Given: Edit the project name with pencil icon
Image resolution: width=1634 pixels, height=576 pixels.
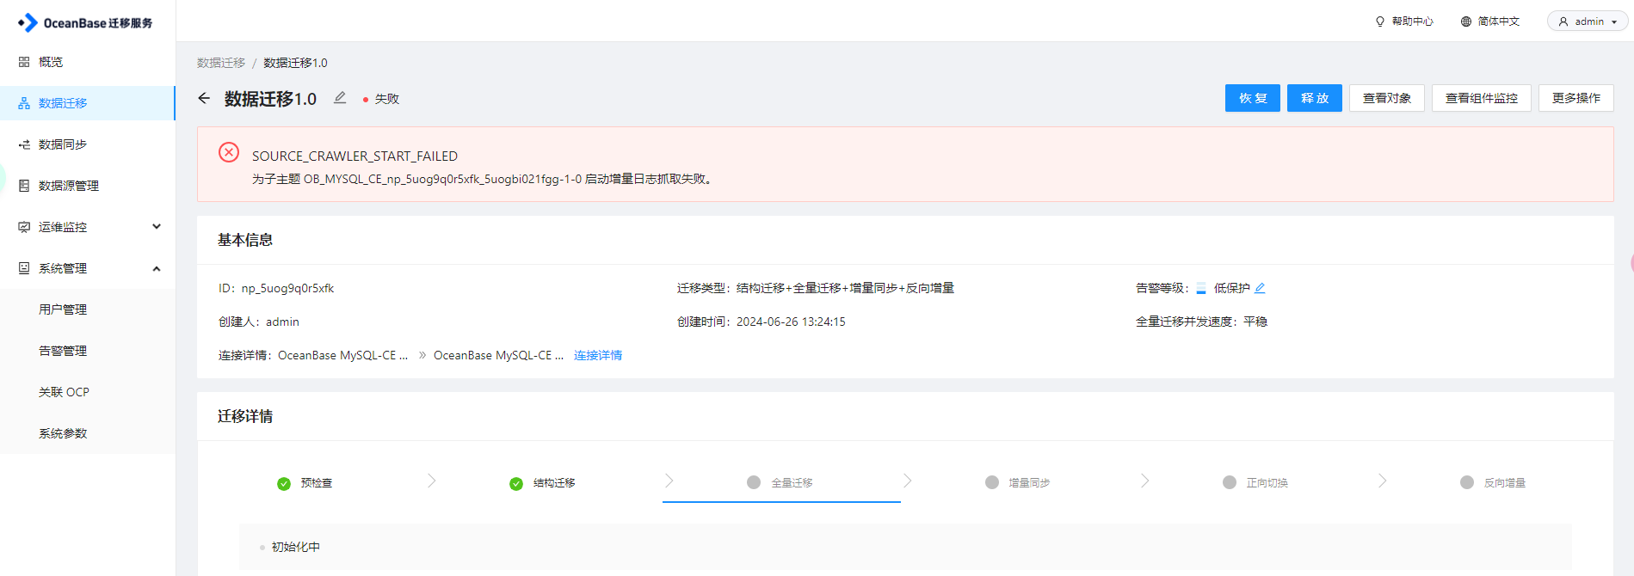Looking at the screenshot, I should [x=340, y=98].
